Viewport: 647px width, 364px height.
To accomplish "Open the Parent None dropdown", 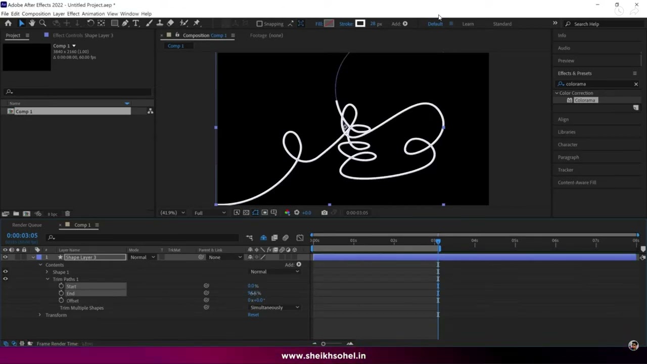I will pyautogui.click(x=225, y=257).
